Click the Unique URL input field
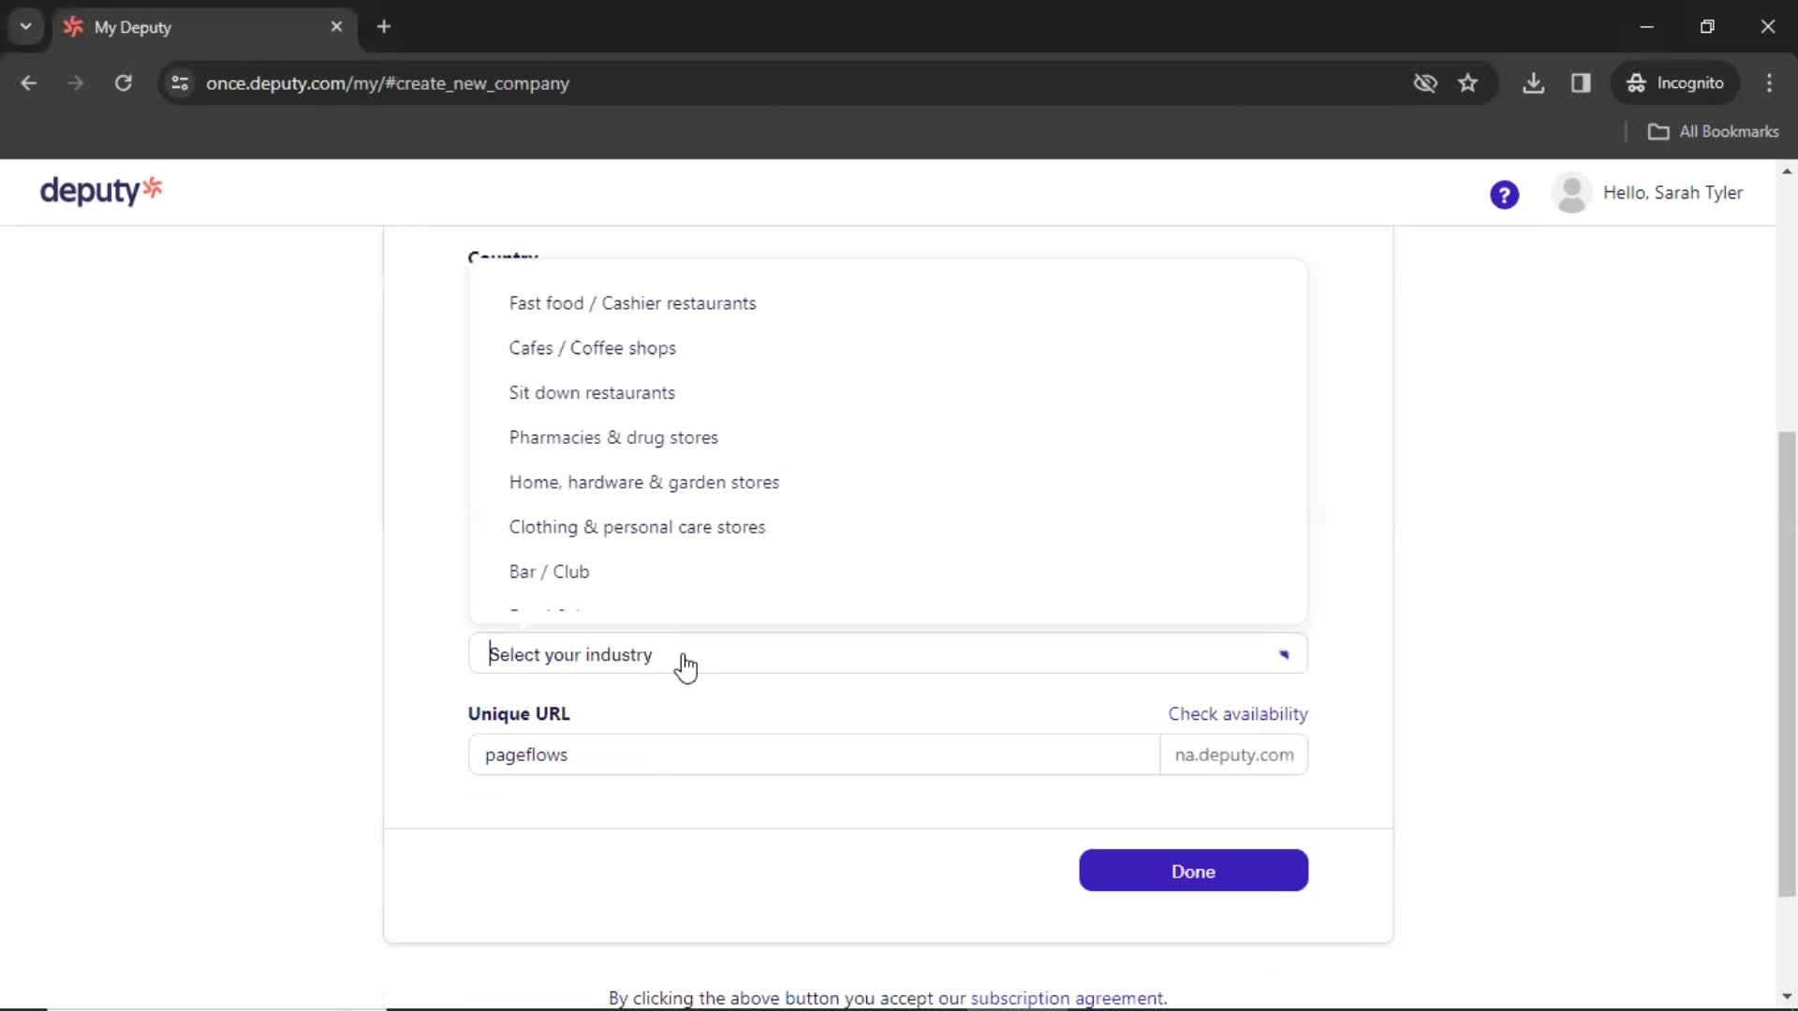Image resolution: width=1798 pixels, height=1011 pixels. coord(814,755)
